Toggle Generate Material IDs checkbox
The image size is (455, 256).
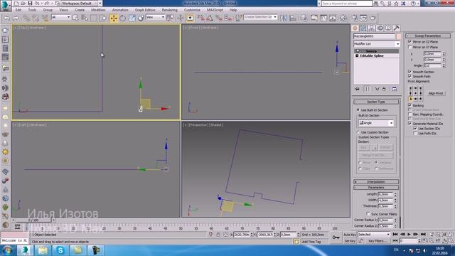coord(409,124)
